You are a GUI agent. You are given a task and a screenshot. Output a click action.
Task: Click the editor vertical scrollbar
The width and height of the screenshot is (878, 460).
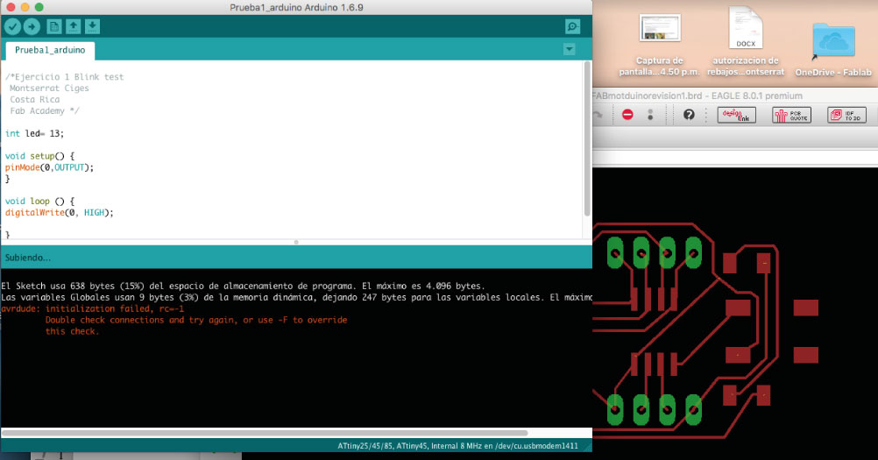click(x=587, y=138)
